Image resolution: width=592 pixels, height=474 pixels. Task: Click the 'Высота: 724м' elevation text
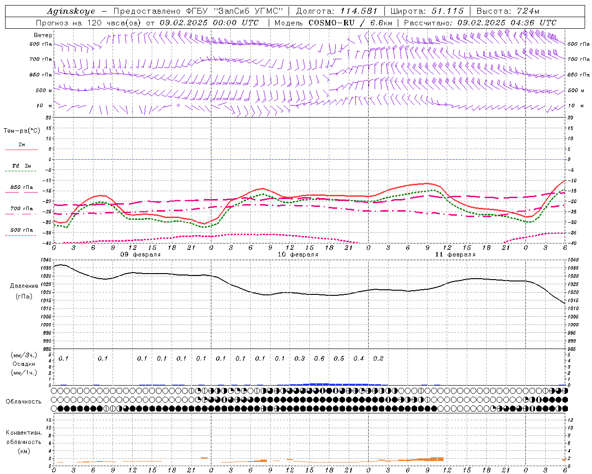pyautogui.click(x=508, y=11)
